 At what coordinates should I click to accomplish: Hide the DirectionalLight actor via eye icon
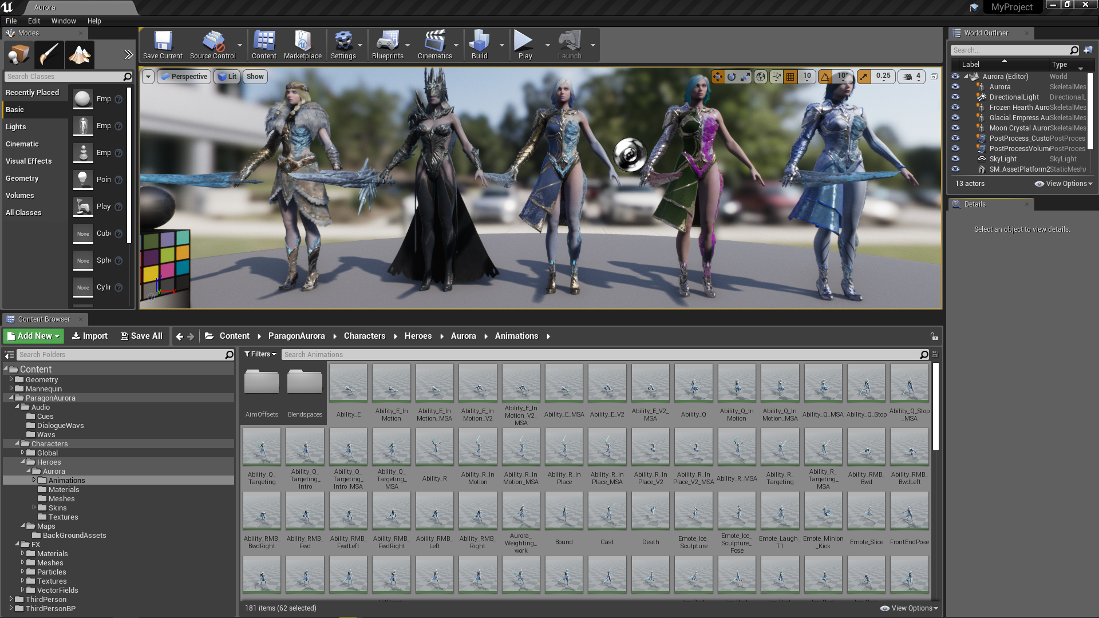pyautogui.click(x=955, y=97)
